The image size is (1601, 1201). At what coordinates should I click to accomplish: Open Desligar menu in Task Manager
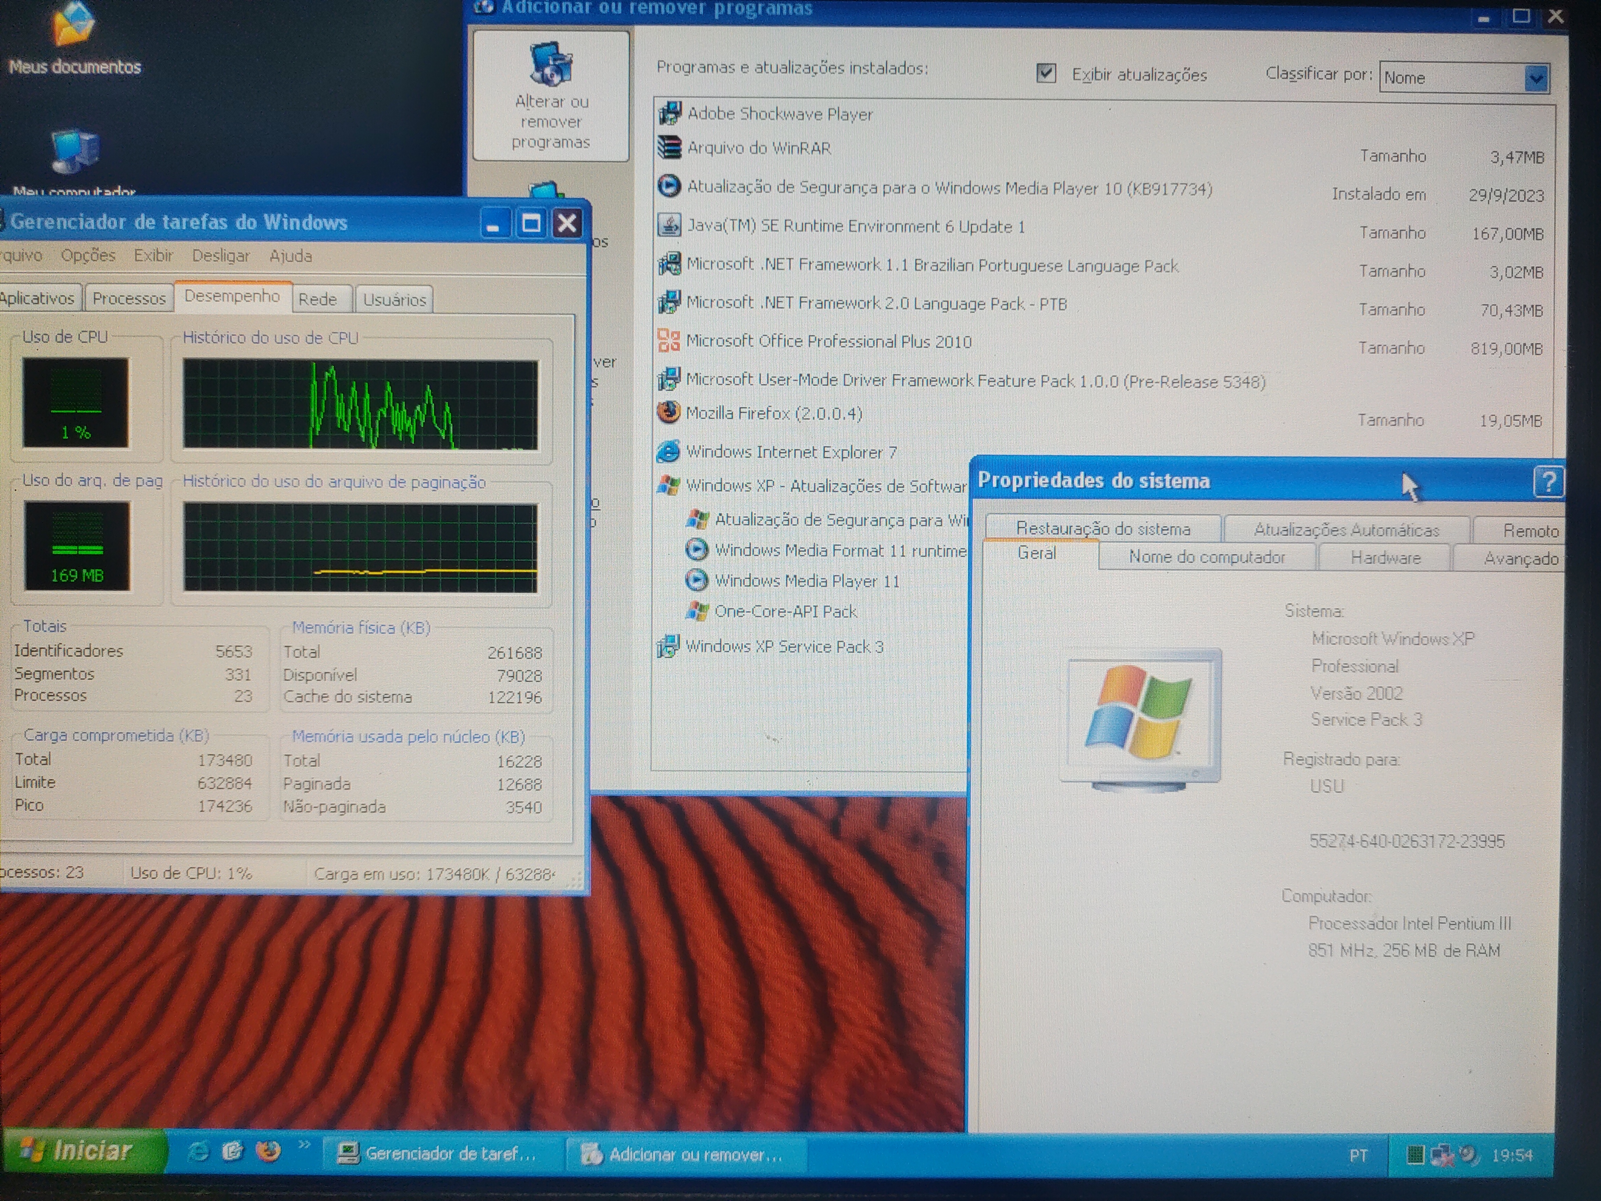point(220,255)
